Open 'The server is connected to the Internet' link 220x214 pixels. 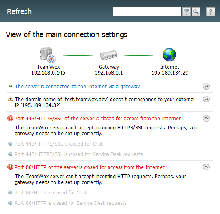77,87
